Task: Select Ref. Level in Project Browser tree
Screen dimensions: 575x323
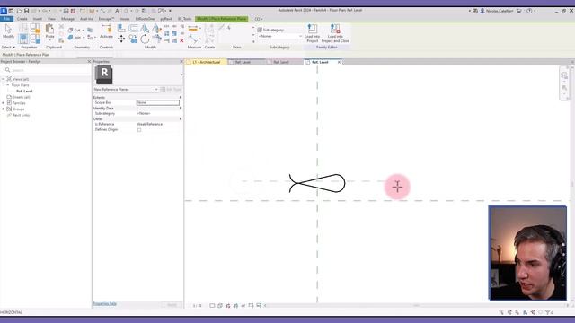Action: pos(24,92)
